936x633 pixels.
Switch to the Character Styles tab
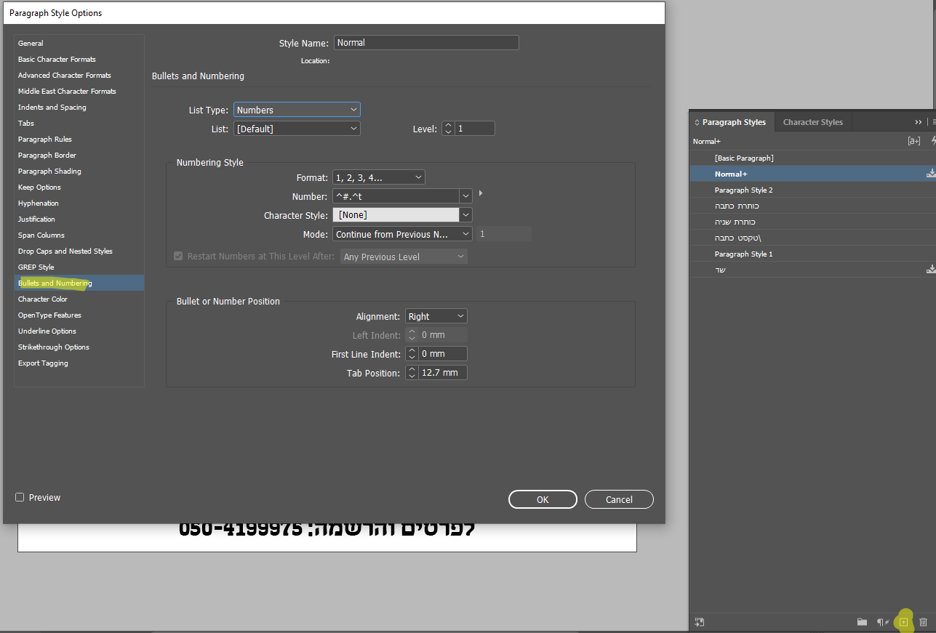pyautogui.click(x=812, y=122)
